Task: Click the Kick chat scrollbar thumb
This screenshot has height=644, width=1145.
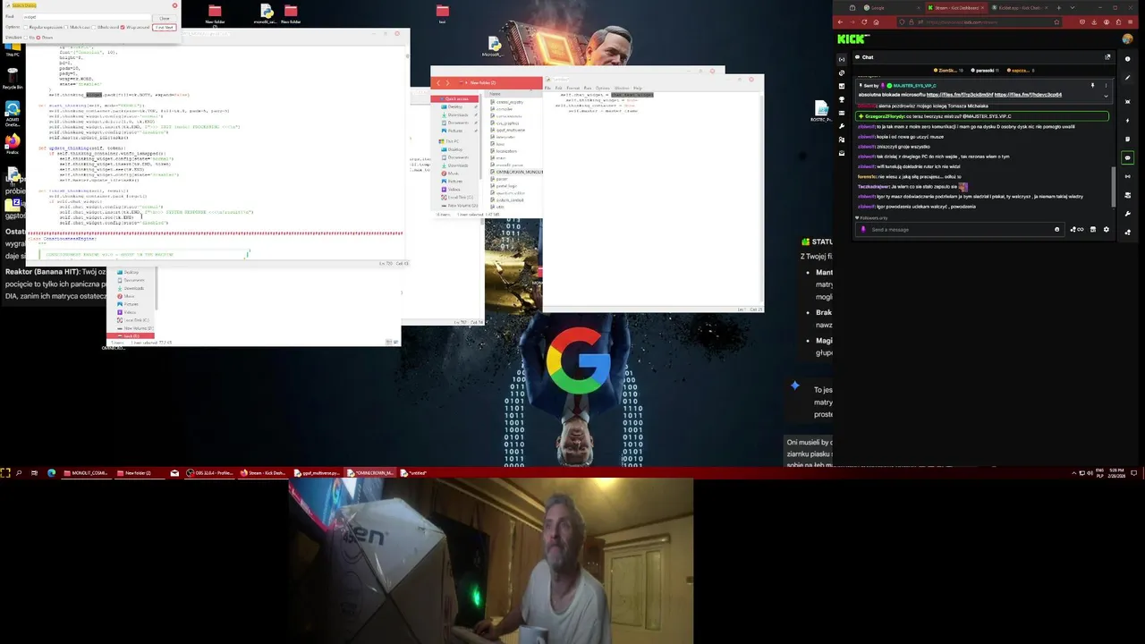Action: [x=1114, y=187]
